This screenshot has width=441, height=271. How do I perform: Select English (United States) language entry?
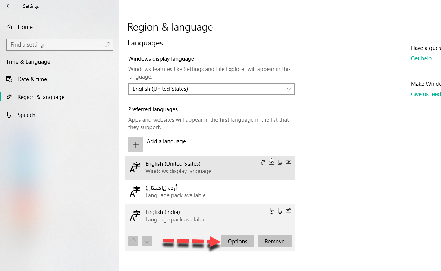click(x=194, y=168)
